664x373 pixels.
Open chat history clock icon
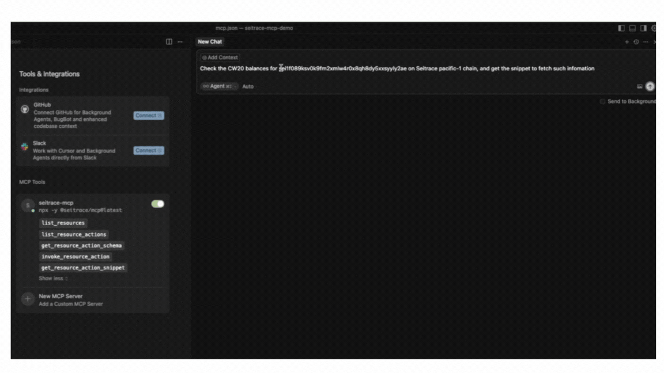pos(636,42)
